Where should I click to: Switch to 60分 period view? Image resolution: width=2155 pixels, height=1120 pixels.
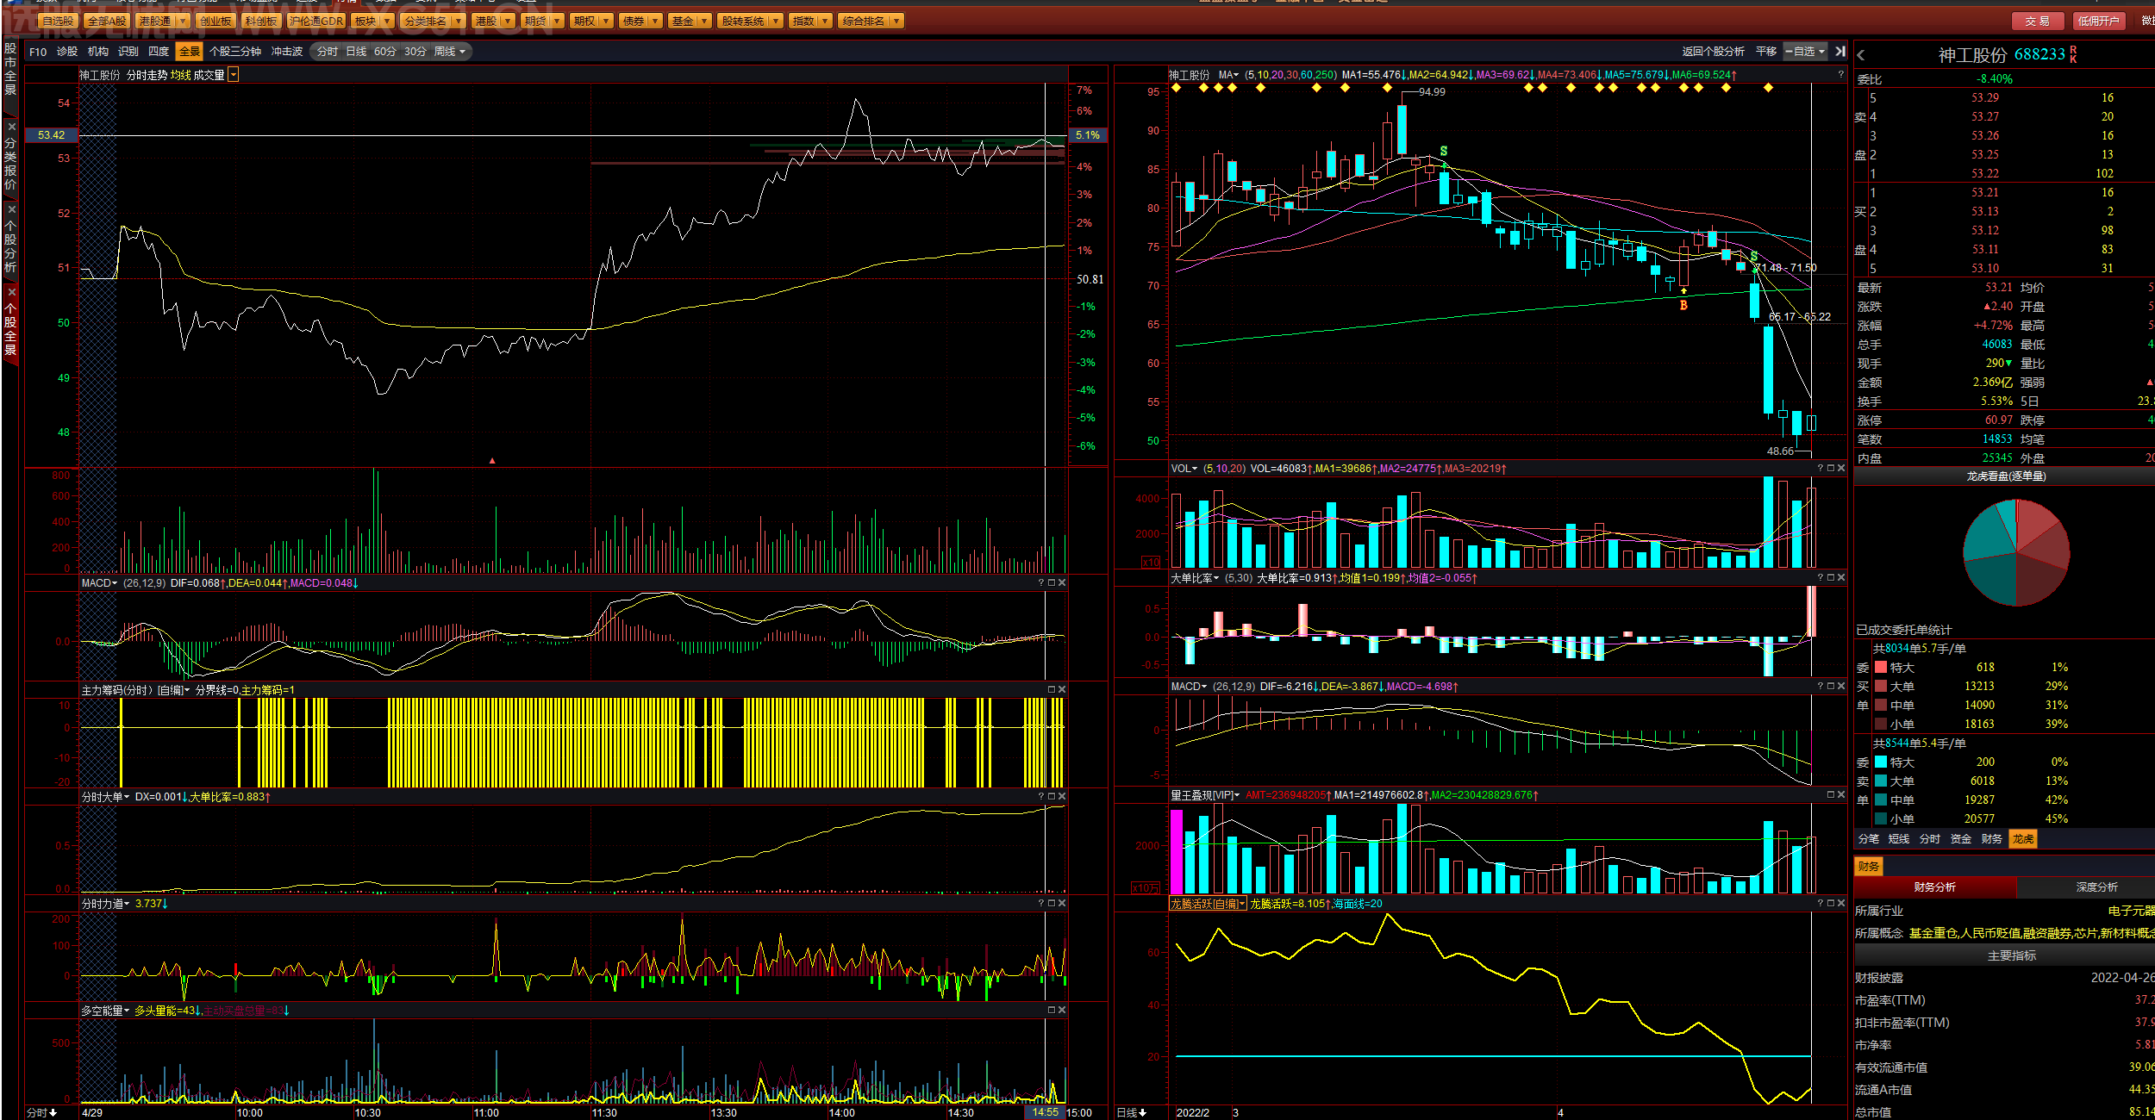point(385,52)
